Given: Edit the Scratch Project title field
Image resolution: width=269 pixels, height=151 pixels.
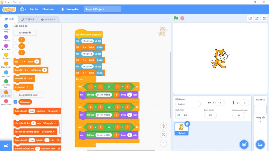Looking at the screenshot, I should (102, 9).
